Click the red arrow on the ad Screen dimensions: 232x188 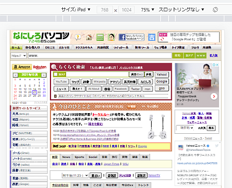pos(214,96)
